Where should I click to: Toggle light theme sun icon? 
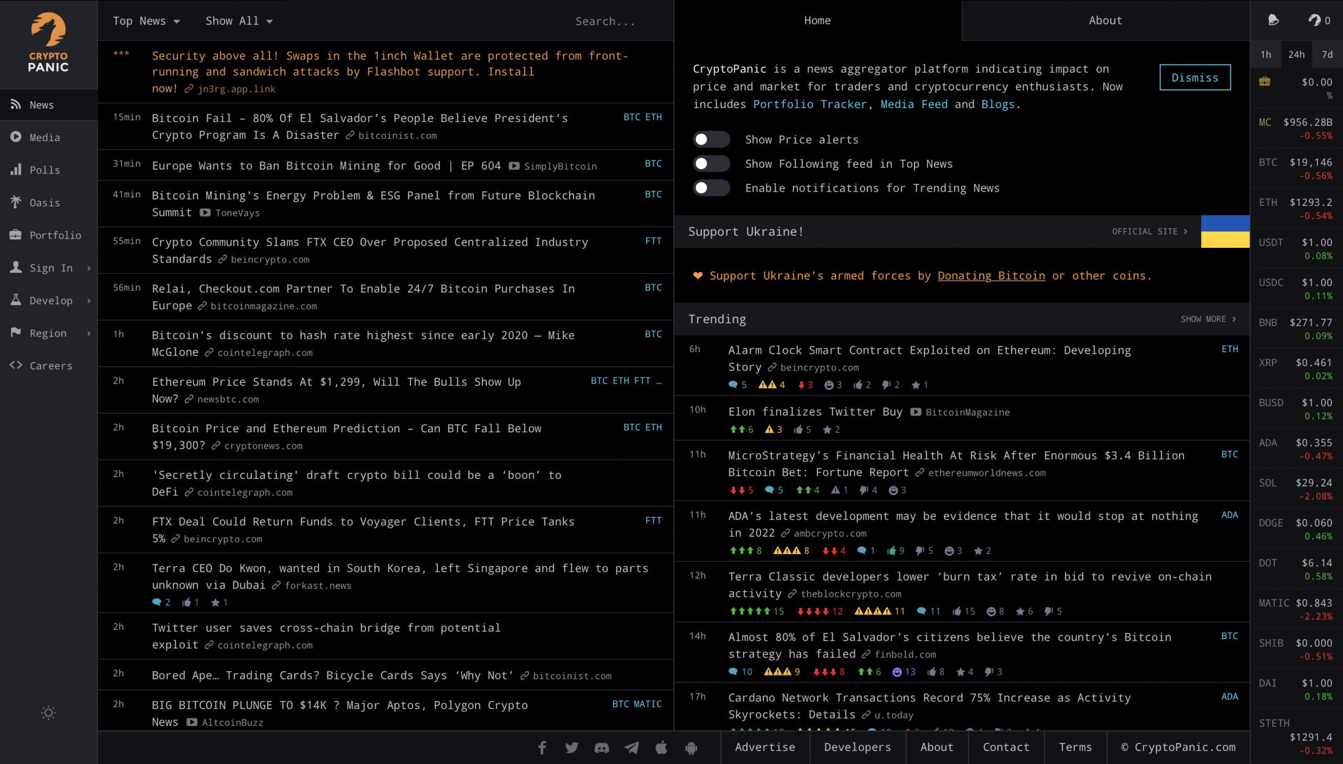pos(48,713)
